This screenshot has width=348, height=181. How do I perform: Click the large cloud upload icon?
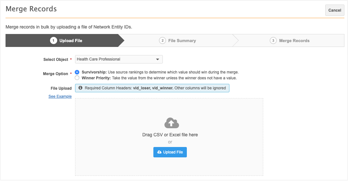172,123
